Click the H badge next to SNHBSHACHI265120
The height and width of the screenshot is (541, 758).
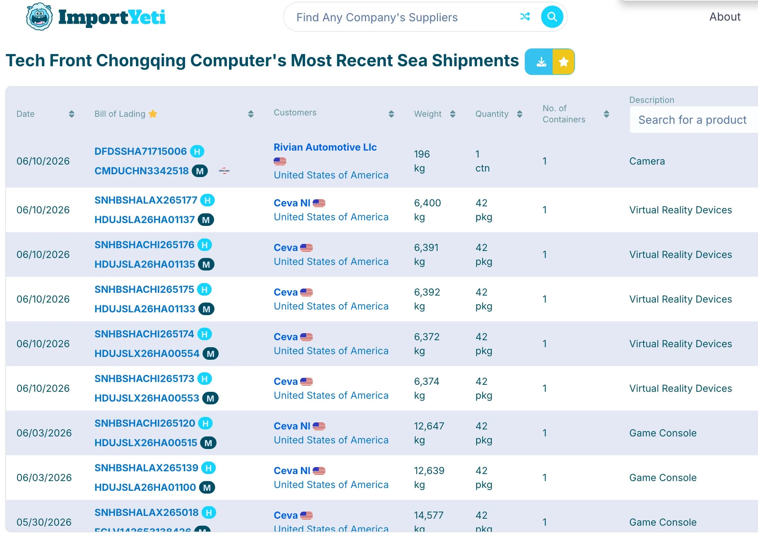pyautogui.click(x=205, y=423)
